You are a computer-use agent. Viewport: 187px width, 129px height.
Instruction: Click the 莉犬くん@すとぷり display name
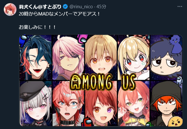(x=40, y=7)
